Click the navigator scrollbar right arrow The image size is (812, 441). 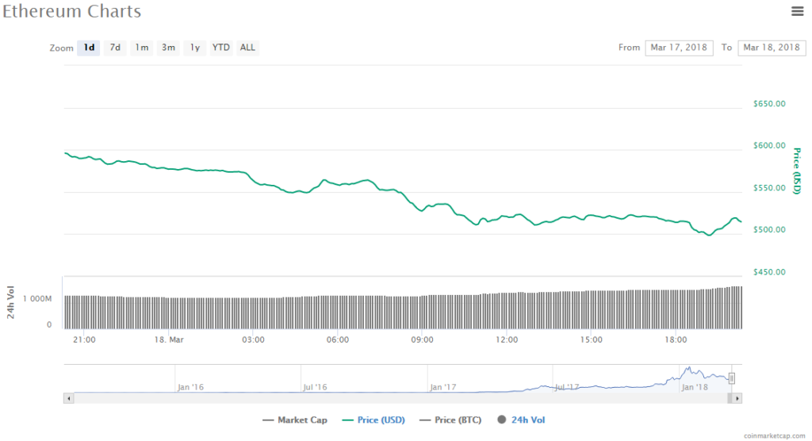[x=737, y=397]
